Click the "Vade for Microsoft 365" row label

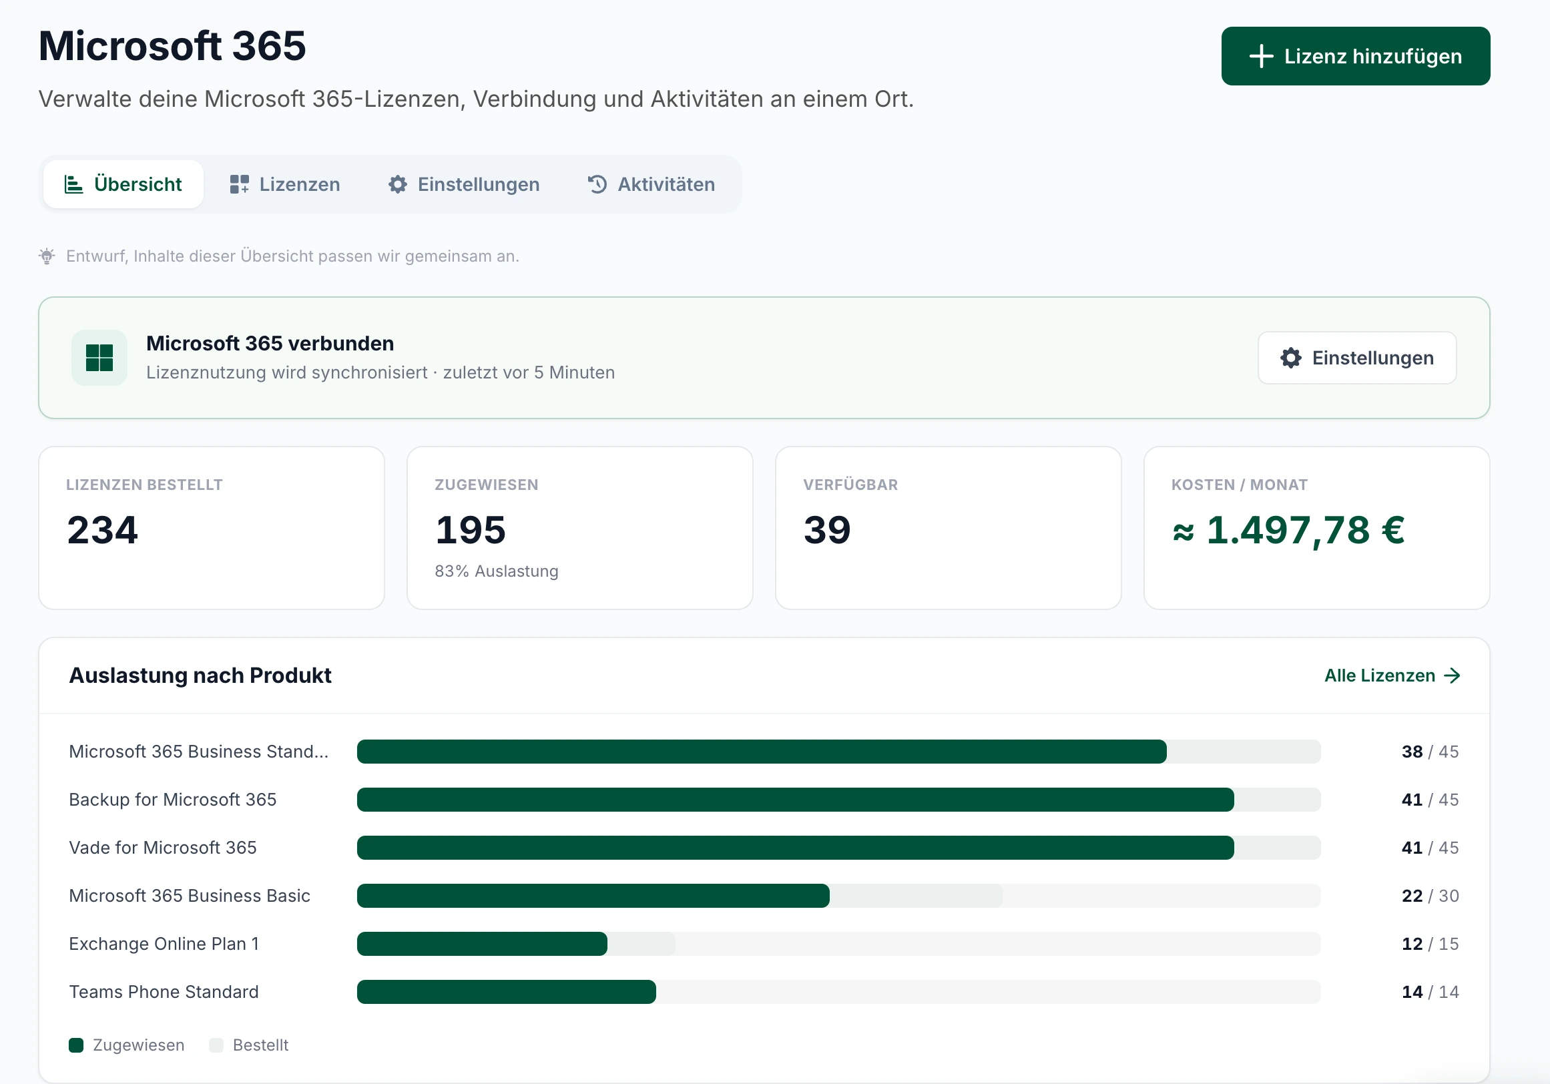pos(163,848)
